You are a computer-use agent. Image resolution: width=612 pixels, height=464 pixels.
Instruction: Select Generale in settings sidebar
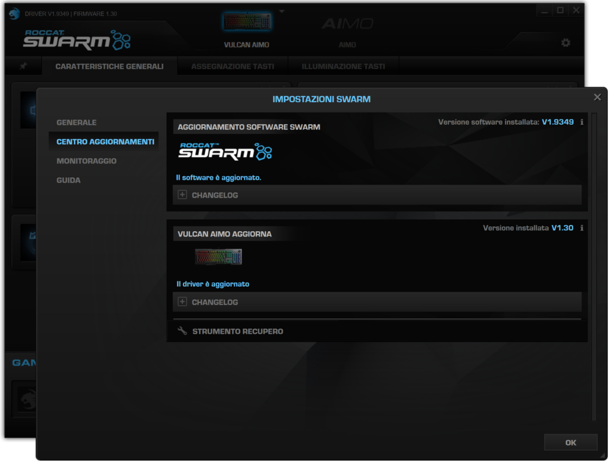tap(76, 122)
